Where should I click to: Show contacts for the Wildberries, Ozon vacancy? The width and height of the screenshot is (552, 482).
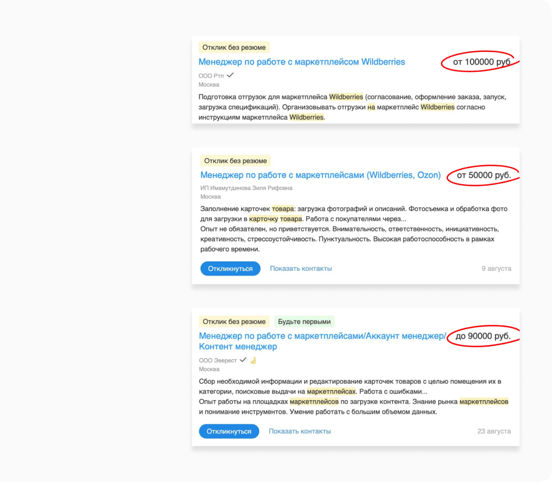point(301,269)
